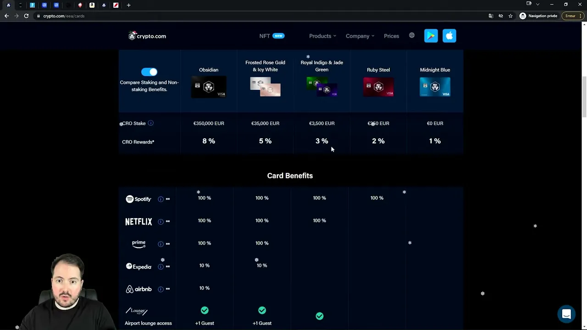Expand the Company dropdown menu
Viewport: 587px width, 330px height.
(360, 36)
